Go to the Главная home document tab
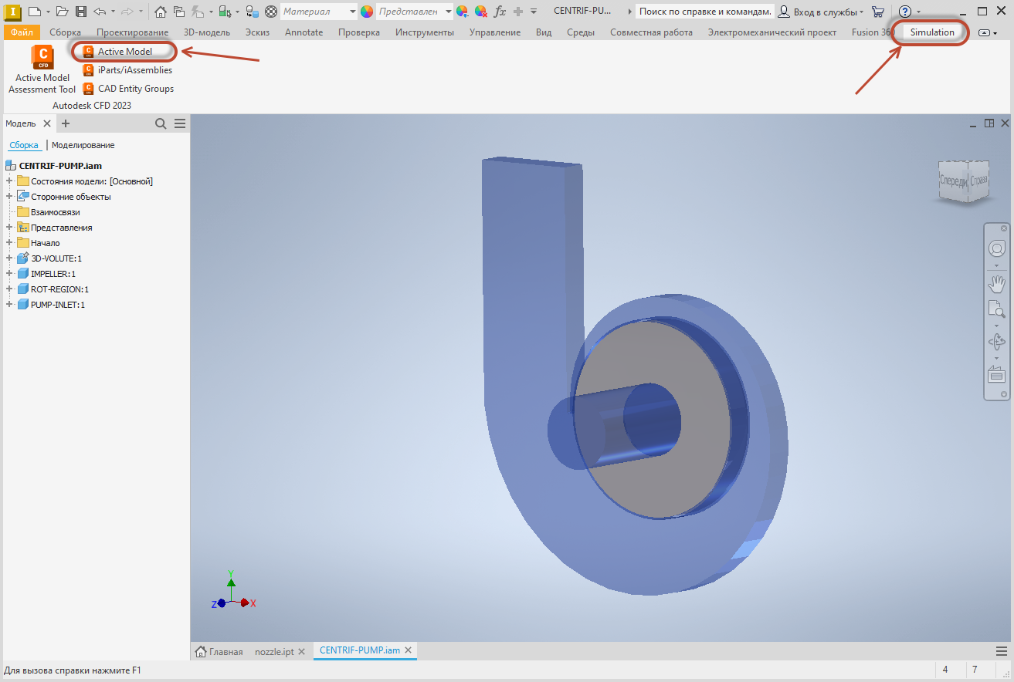Screen dimensions: 1014x682 (x=219, y=650)
